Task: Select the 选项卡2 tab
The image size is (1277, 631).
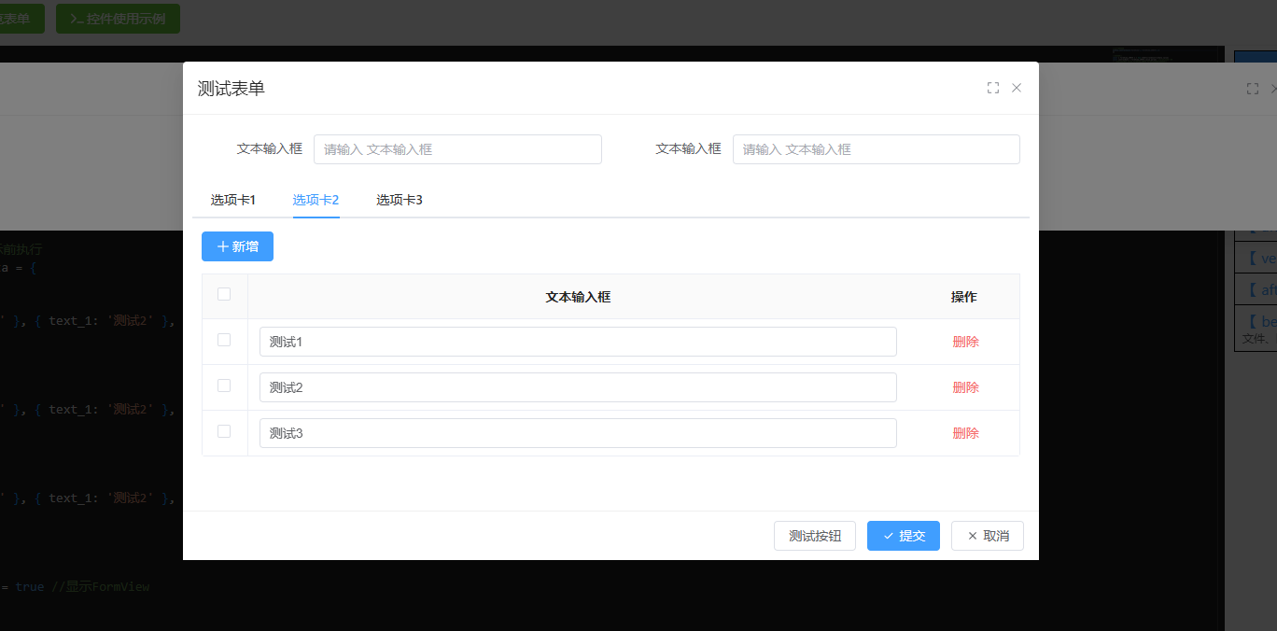Action: (x=316, y=200)
